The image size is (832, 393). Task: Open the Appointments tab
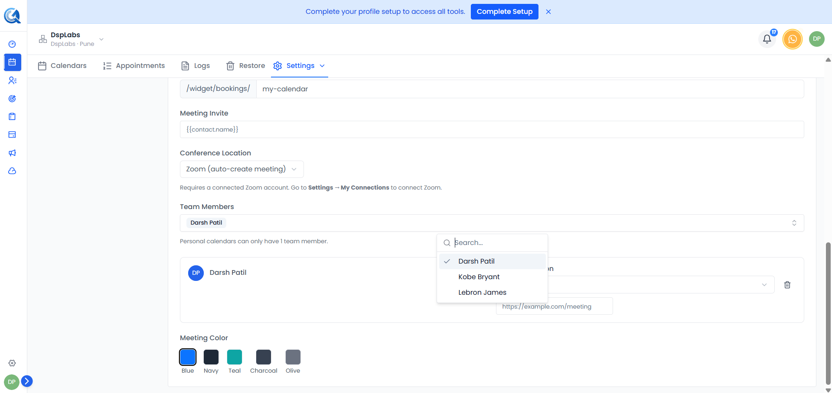coord(134,66)
